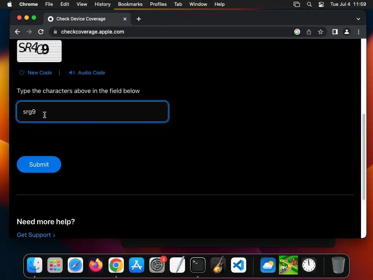Open Spotlight search in menu bar

pos(309,4)
